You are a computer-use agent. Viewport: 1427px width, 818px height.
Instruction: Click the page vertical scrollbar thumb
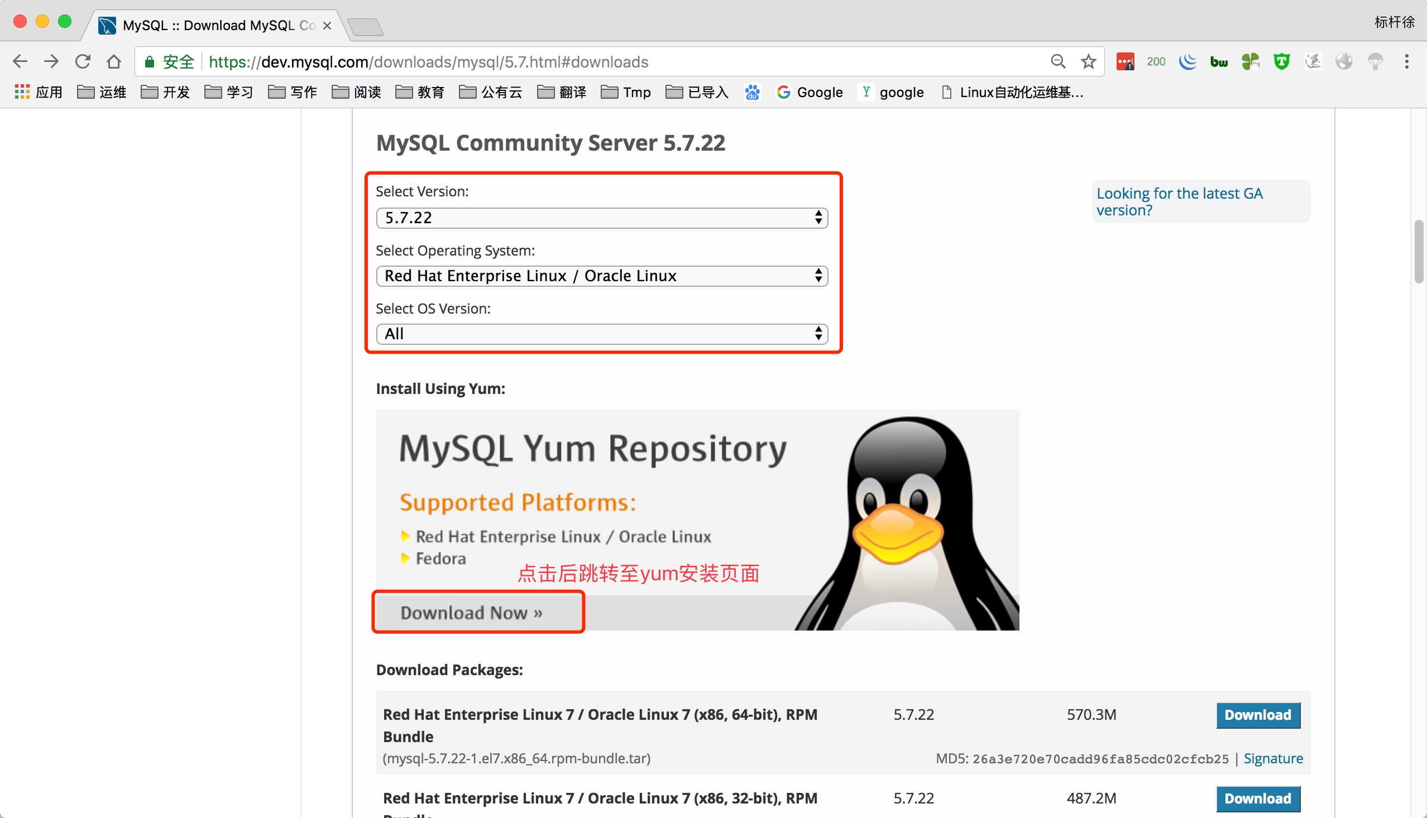tap(1419, 252)
